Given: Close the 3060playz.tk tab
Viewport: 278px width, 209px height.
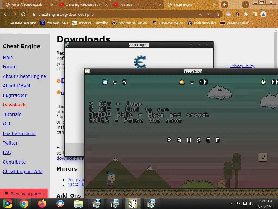Looking at the screenshot, I should (x=52, y=5).
